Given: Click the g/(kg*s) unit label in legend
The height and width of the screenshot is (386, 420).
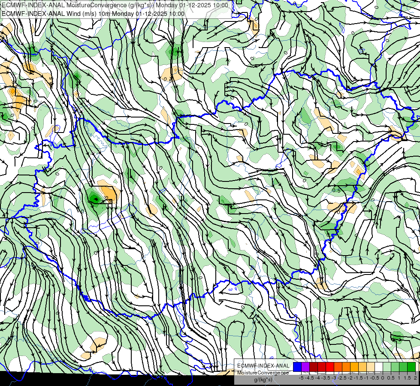Looking at the screenshot, I should pyautogui.click(x=263, y=380).
